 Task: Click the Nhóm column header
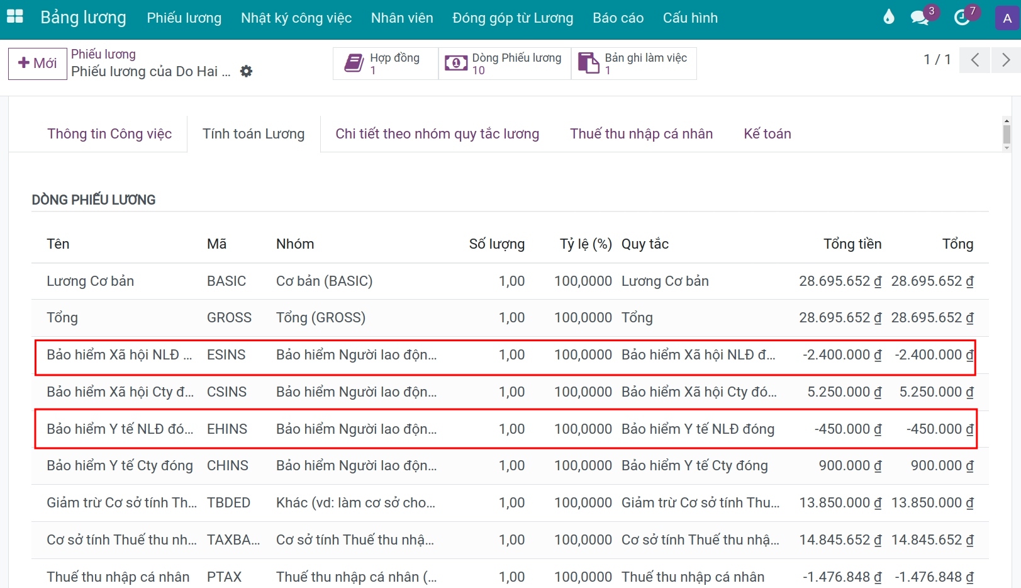295,244
